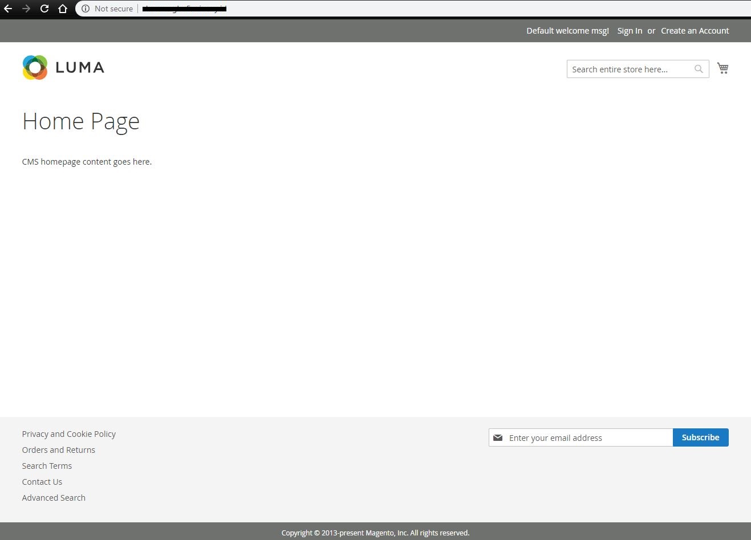Click the browser back arrow
This screenshot has height=540, width=751.
8,9
